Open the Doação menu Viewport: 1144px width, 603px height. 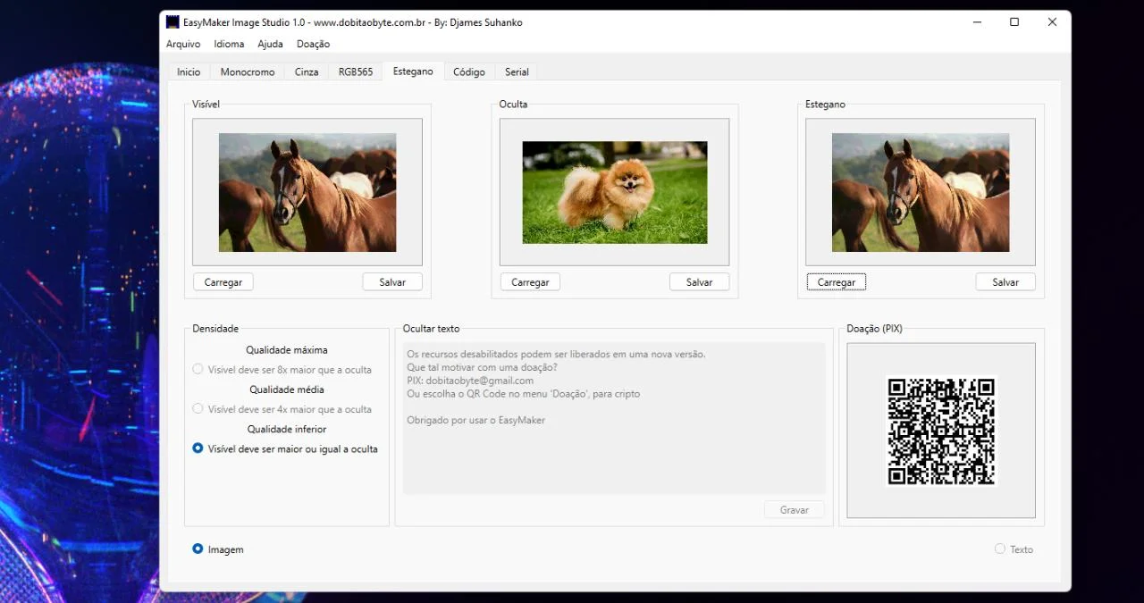point(313,44)
